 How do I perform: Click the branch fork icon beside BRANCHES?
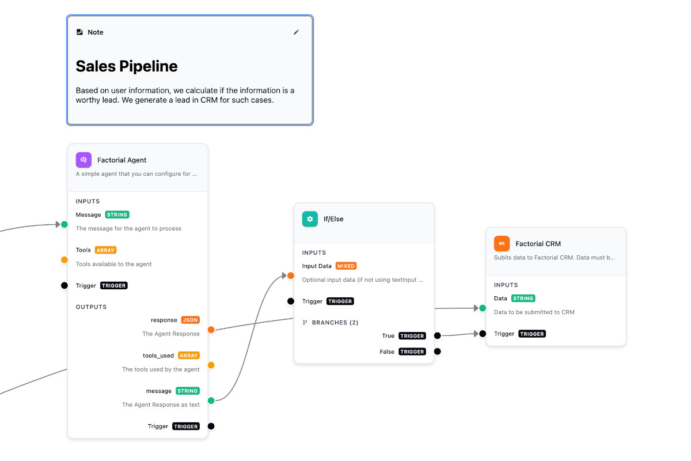305,322
